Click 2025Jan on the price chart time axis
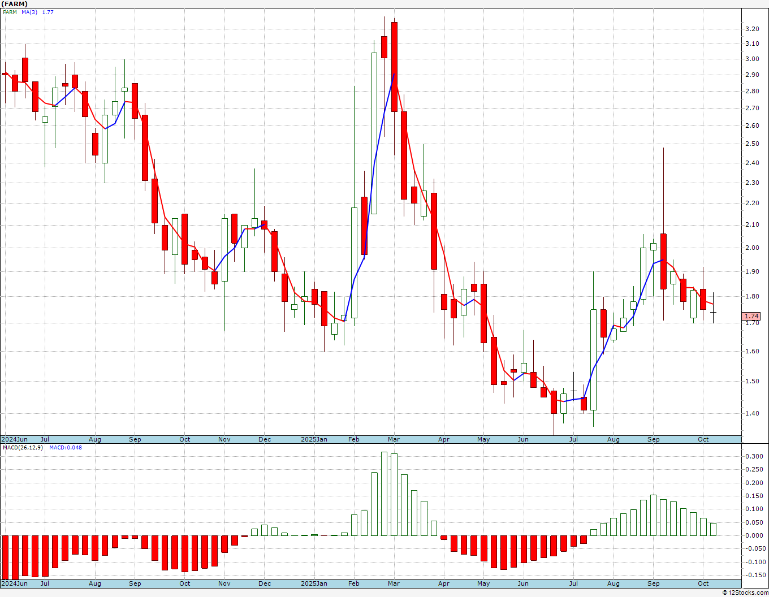Viewport: 769px width, 597px height. coord(314,439)
